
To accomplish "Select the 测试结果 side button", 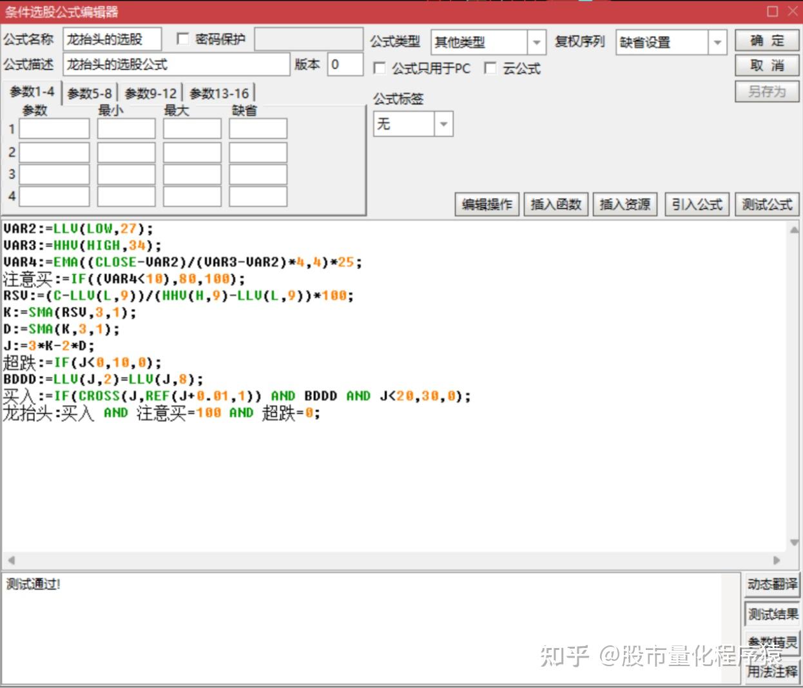I will coord(772,614).
